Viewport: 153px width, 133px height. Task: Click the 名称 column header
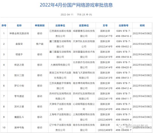[x=19, y=26]
